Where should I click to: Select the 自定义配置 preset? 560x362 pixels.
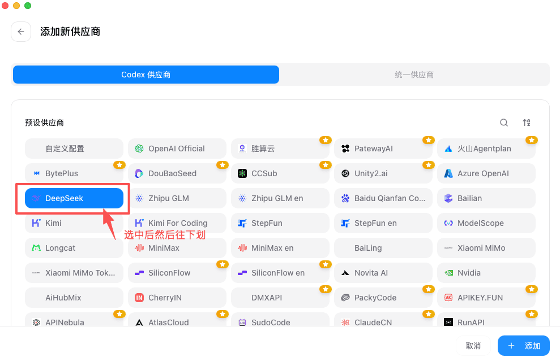click(74, 149)
